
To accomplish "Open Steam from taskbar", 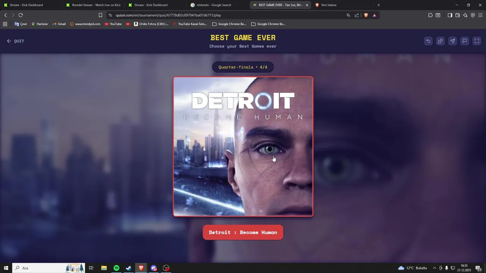I will (x=129, y=268).
